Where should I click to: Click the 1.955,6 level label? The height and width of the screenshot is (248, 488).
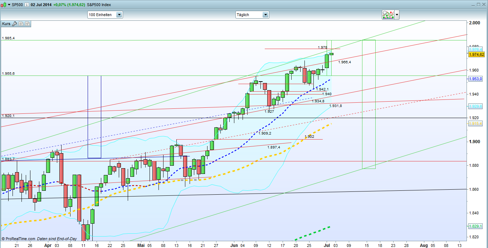tap(8, 73)
